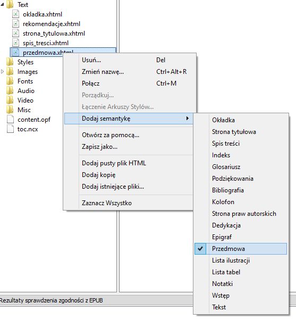This screenshot has height=320, width=296.
Task: Click the Video folder icon
Action: click(x=10, y=100)
